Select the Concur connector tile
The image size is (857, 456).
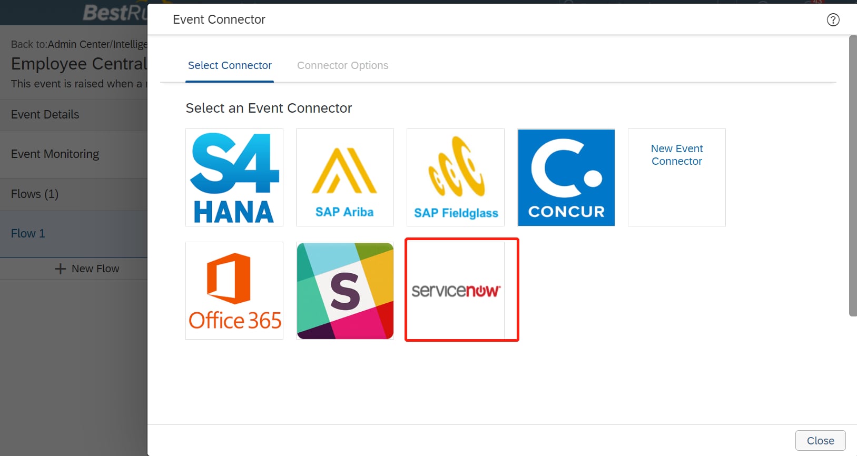[x=566, y=177]
